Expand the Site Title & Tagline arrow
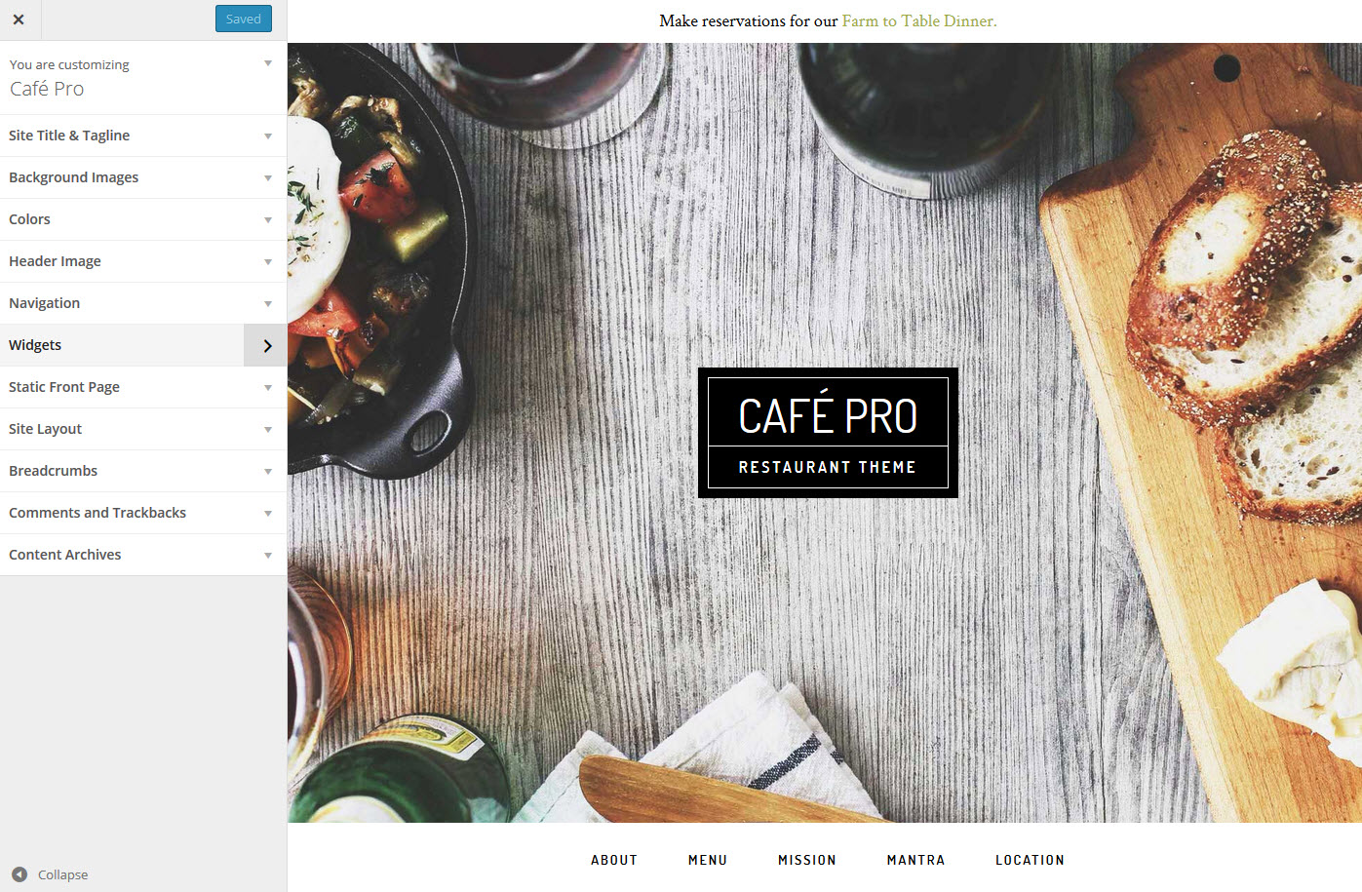Viewport: 1362px width, 892px height. [x=268, y=136]
